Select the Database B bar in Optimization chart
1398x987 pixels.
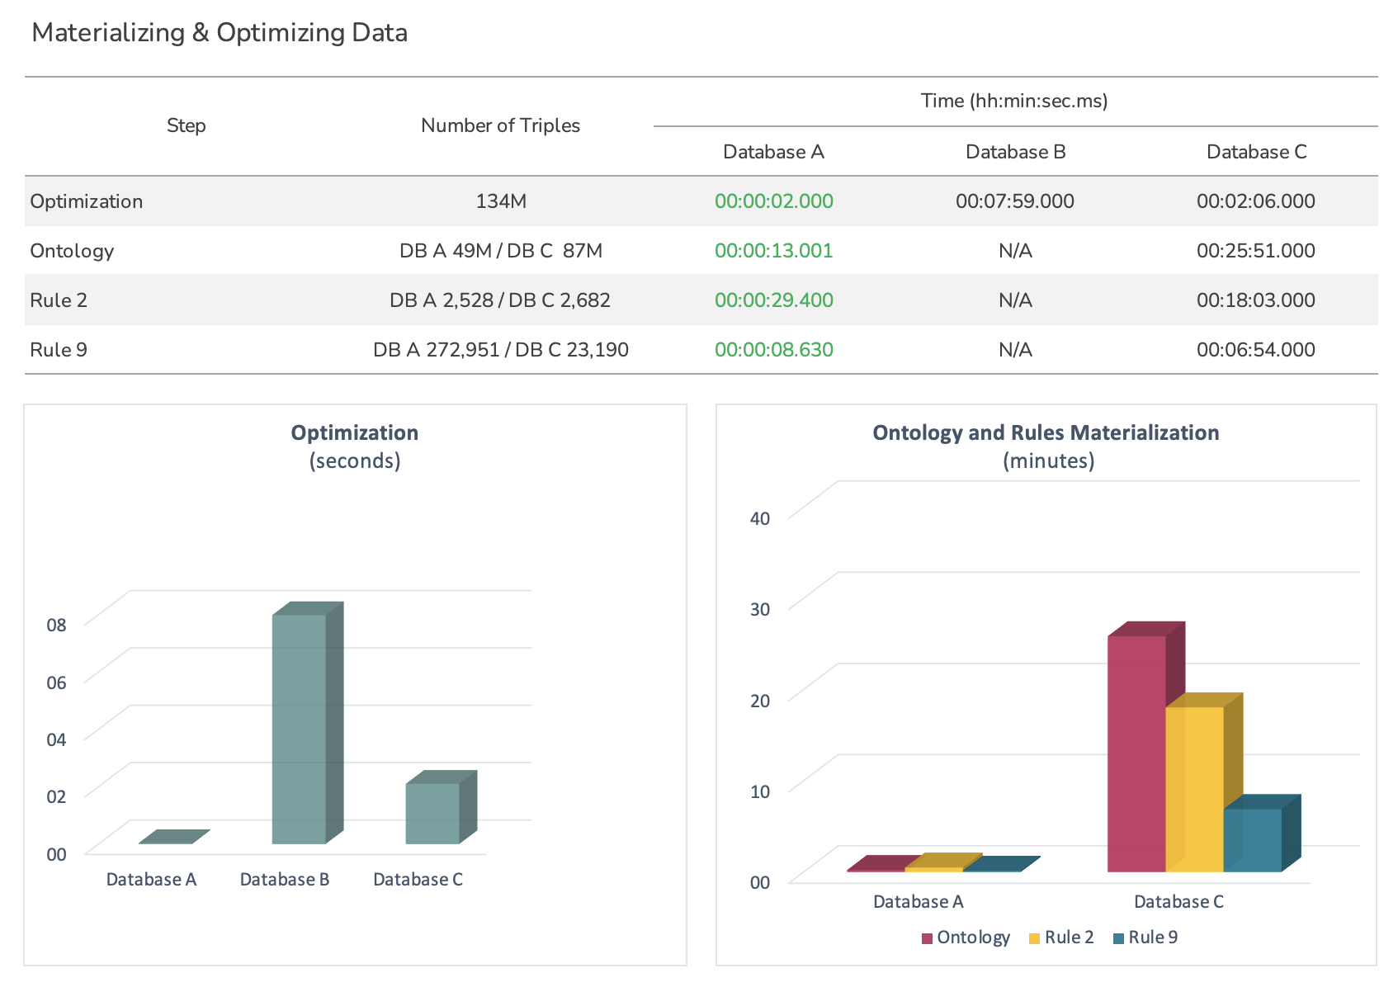pyautogui.click(x=299, y=729)
